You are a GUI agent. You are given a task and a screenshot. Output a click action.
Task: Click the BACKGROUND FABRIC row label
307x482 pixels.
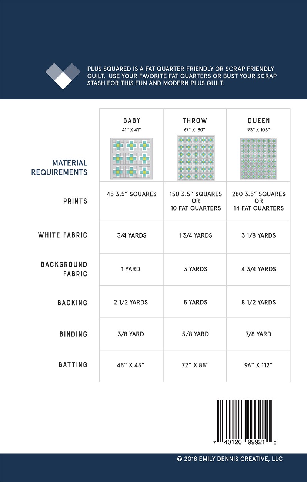(x=64, y=269)
